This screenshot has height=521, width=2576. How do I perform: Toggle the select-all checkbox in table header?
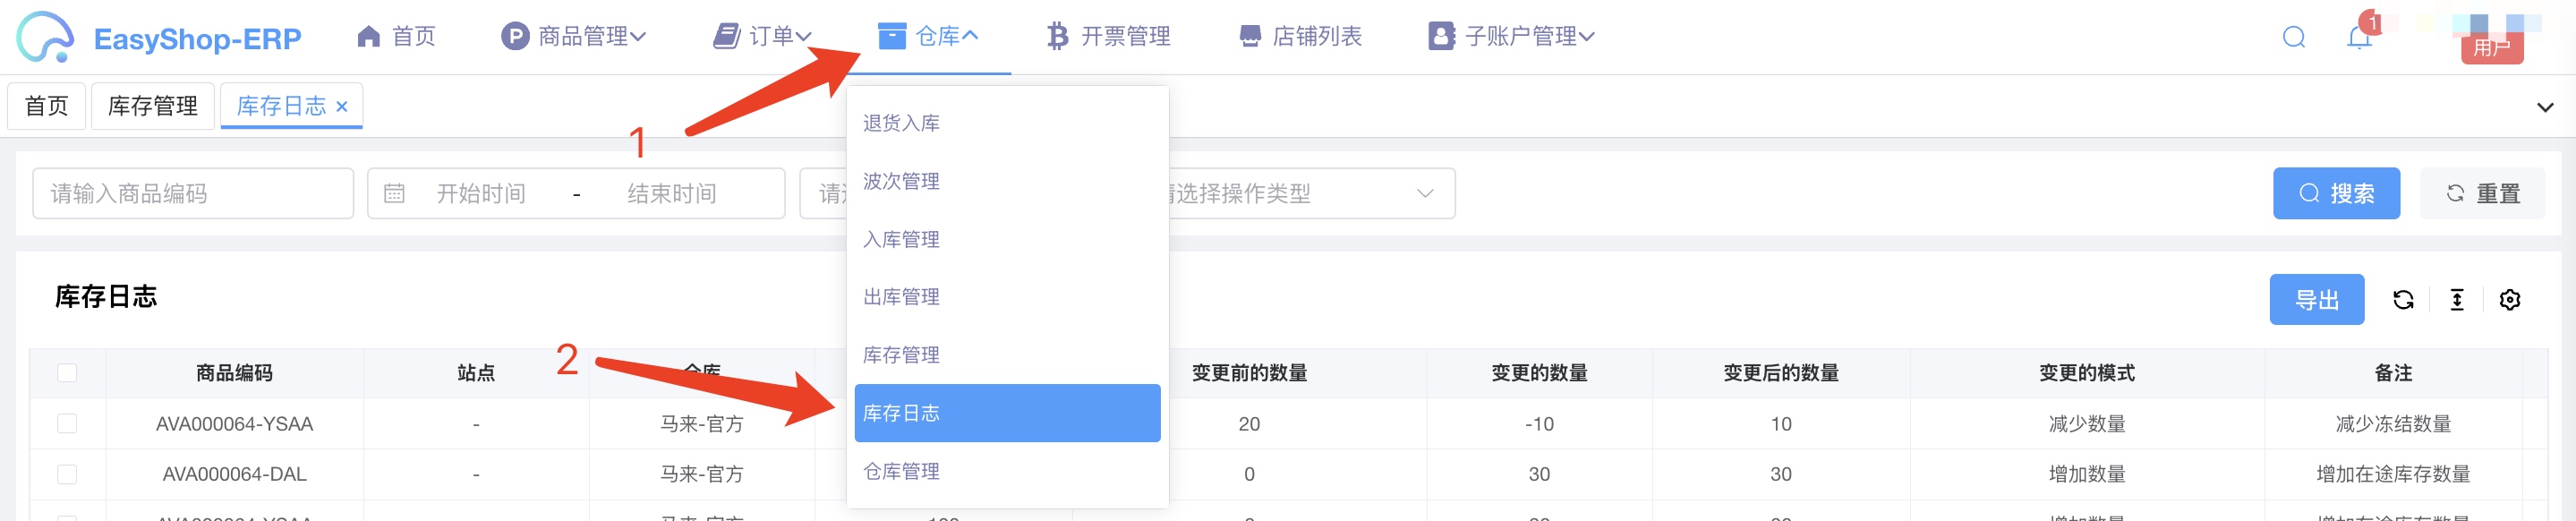67,373
